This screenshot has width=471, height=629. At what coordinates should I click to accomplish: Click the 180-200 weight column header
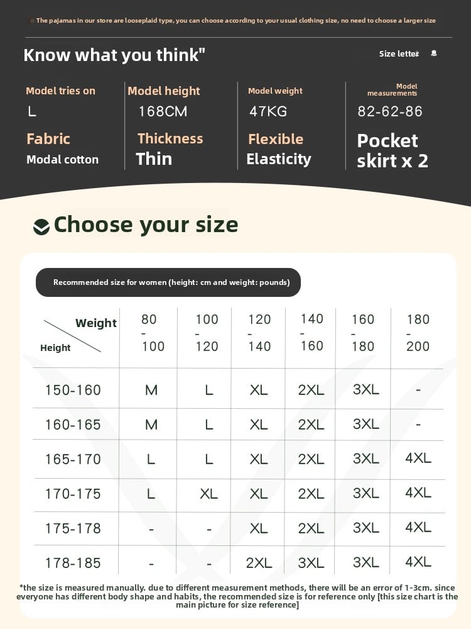click(x=418, y=333)
